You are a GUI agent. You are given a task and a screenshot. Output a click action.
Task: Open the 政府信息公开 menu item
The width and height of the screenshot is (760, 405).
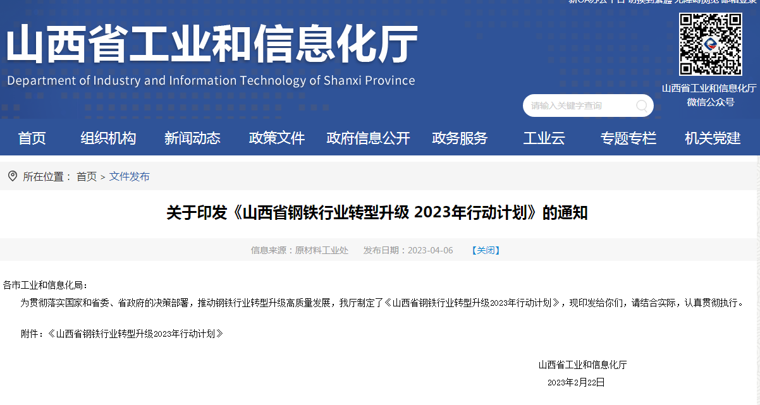(x=368, y=138)
